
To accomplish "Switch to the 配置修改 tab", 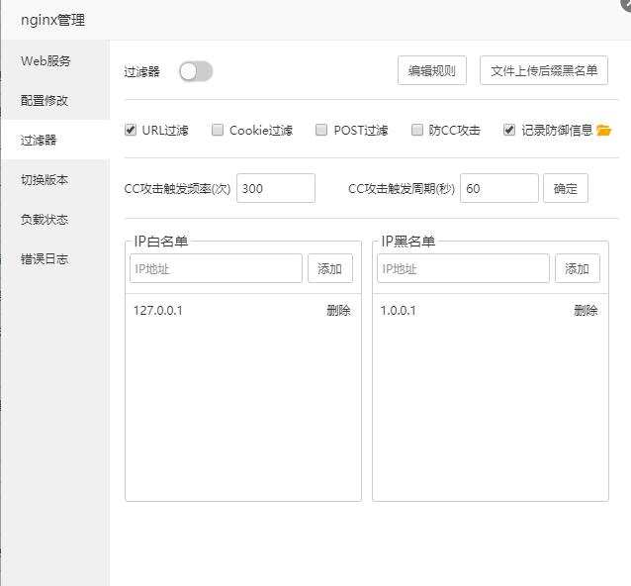I will coord(55,100).
